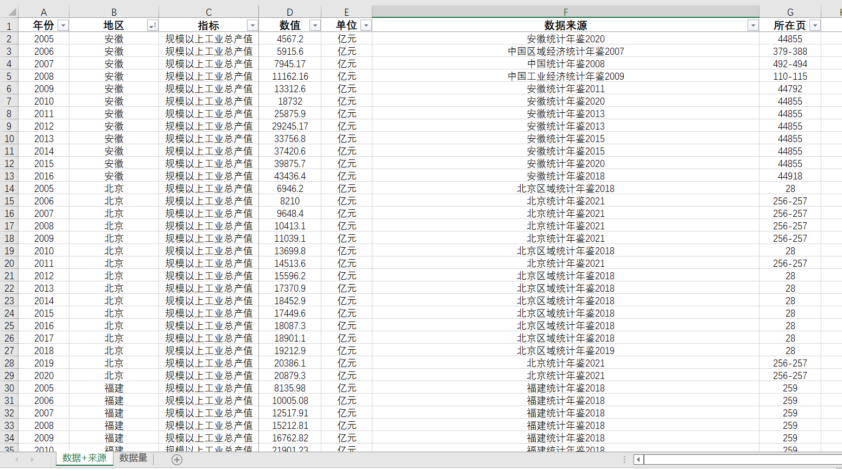Click cell with page 379-388
842x469 pixels.
[790, 51]
